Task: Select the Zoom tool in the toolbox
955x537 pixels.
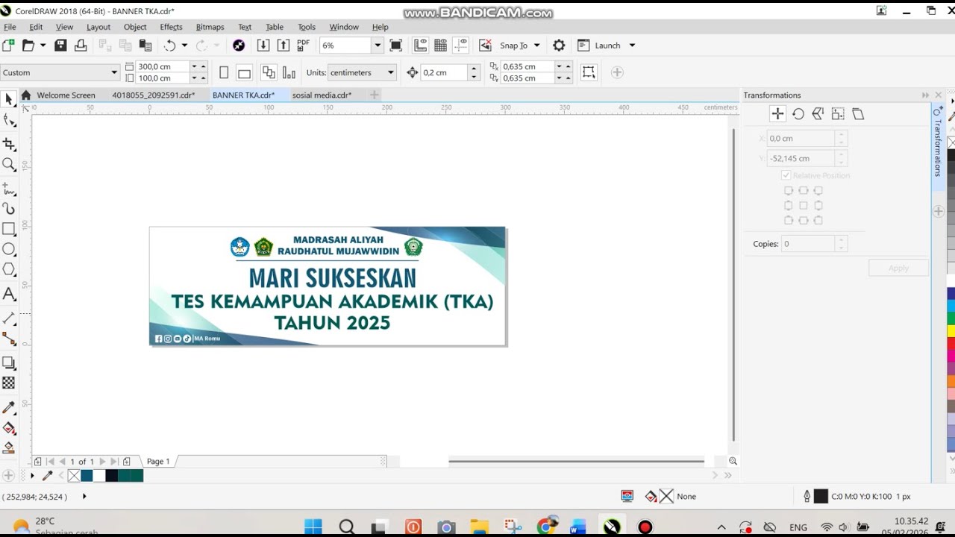Action: (x=9, y=165)
